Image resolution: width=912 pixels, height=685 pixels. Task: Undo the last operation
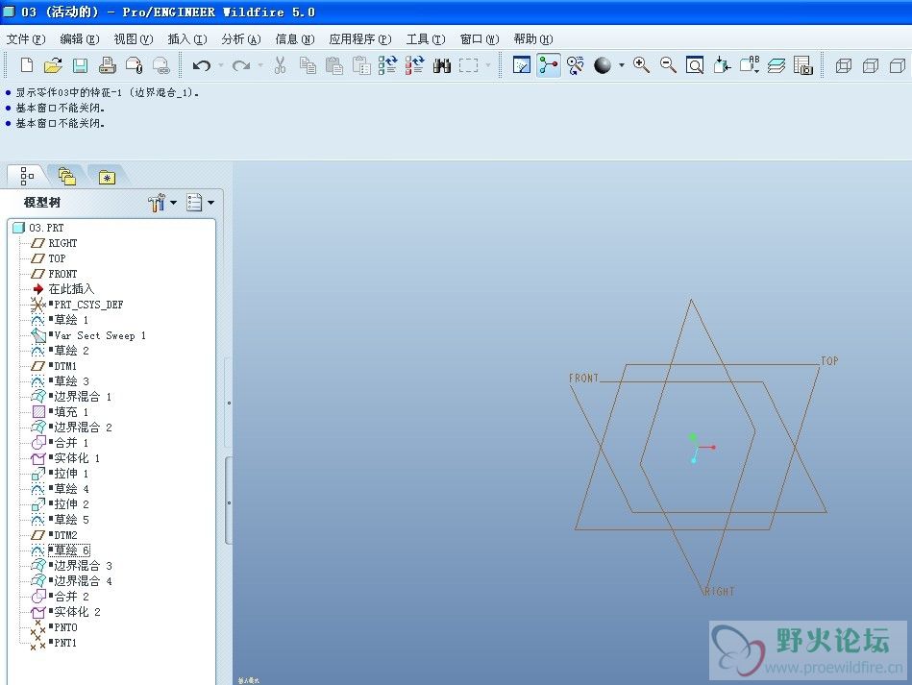point(201,65)
